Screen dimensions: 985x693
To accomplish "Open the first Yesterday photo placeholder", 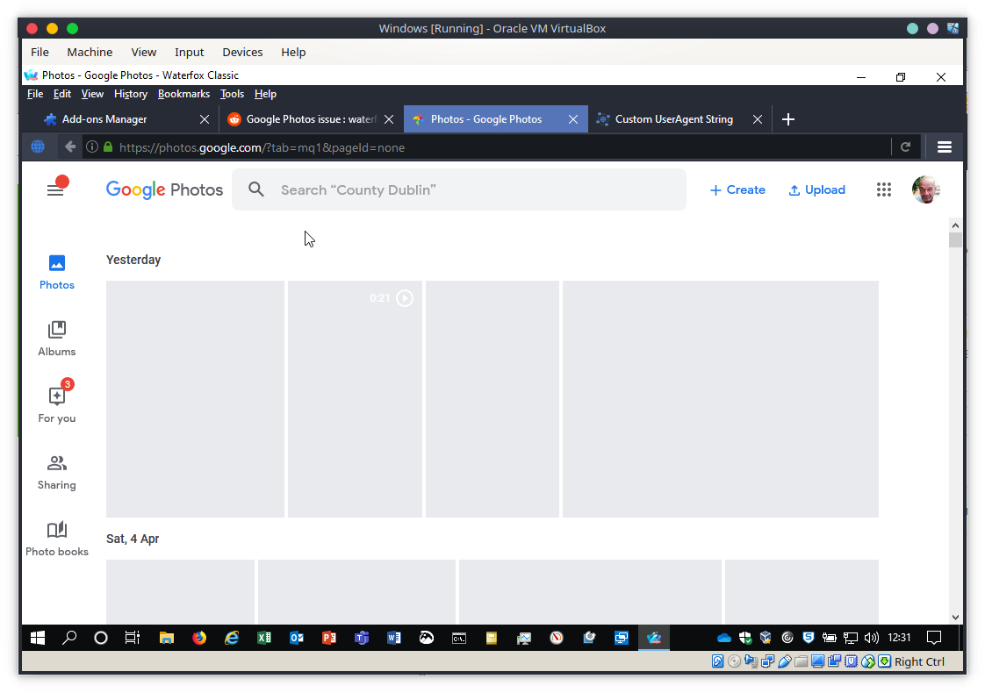I will (x=196, y=399).
